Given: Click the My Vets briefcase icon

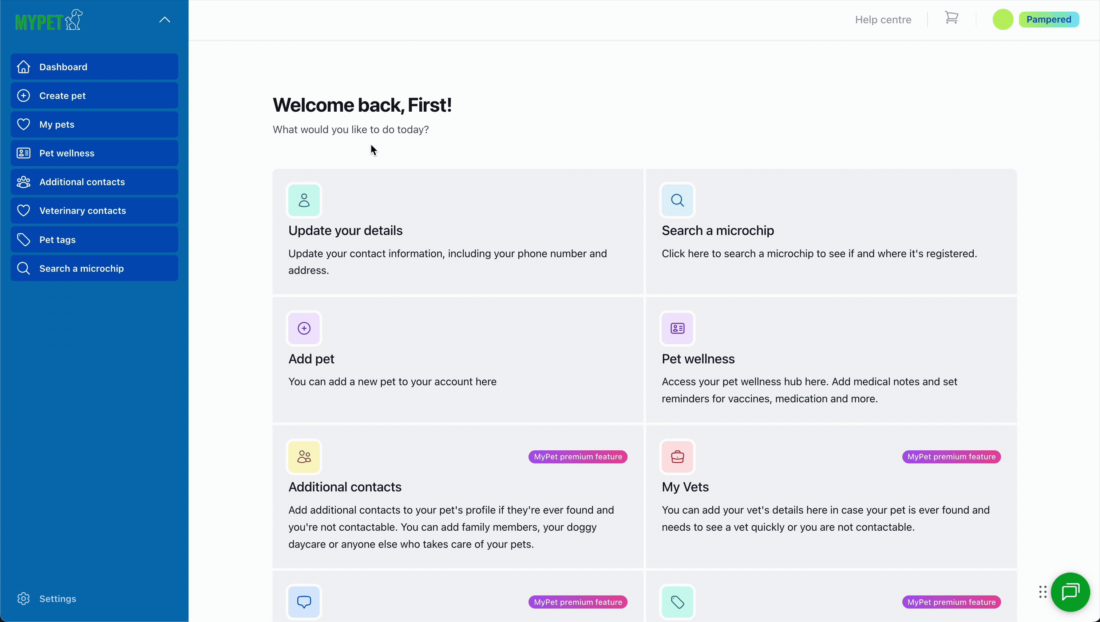Looking at the screenshot, I should [677, 456].
